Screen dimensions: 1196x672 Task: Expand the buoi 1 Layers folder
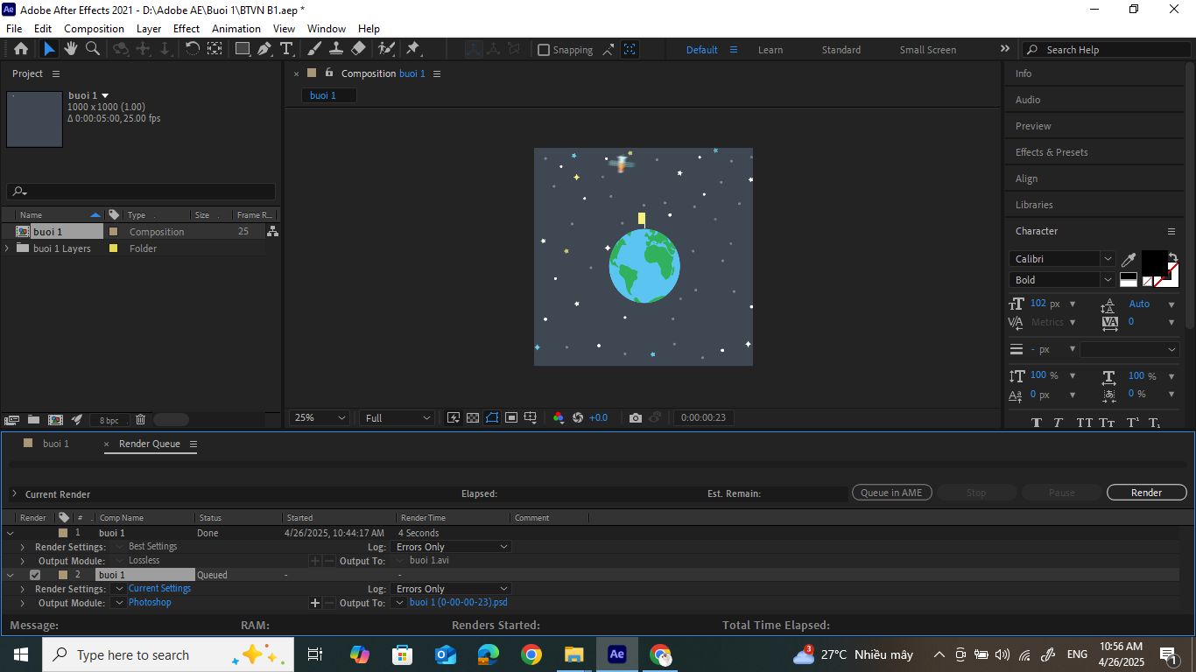tap(7, 248)
